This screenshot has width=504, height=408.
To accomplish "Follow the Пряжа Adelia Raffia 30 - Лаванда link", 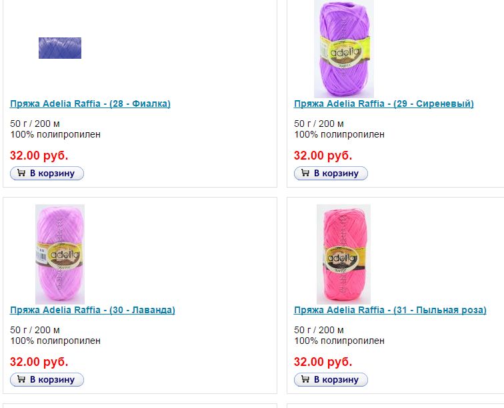I will [92, 311].
